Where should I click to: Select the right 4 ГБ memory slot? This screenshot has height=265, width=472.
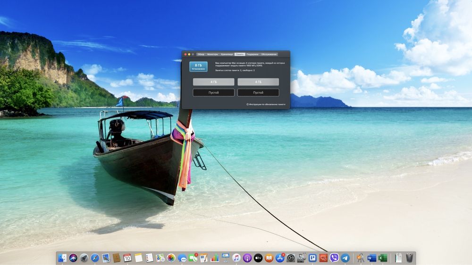[258, 81]
